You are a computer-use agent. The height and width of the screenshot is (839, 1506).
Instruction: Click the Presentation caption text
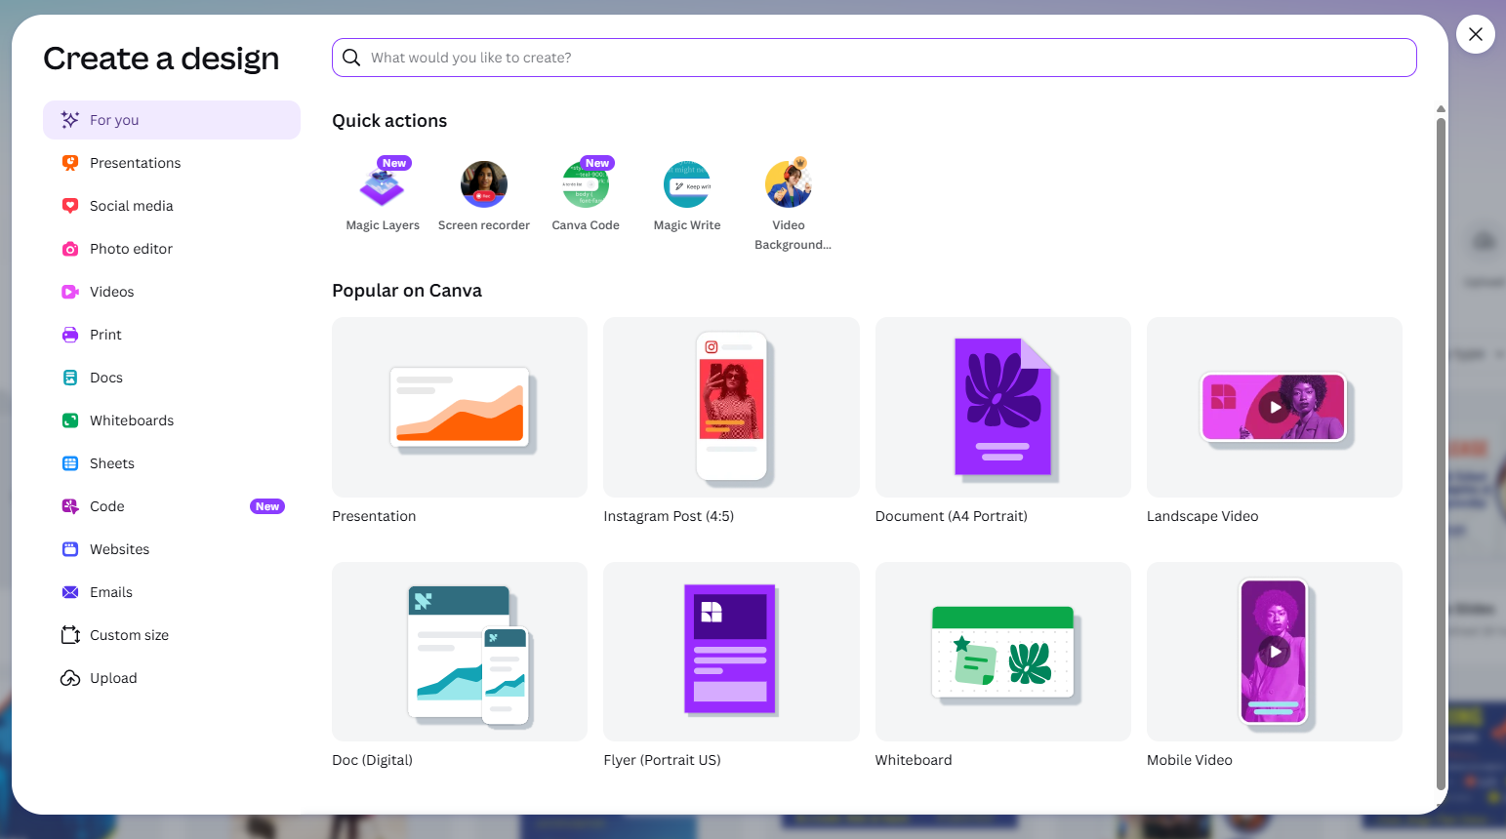pos(374,516)
